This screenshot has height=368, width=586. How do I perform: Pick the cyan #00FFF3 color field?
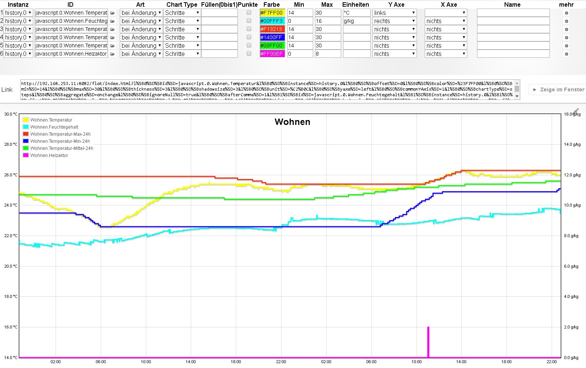(x=272, y=21)
